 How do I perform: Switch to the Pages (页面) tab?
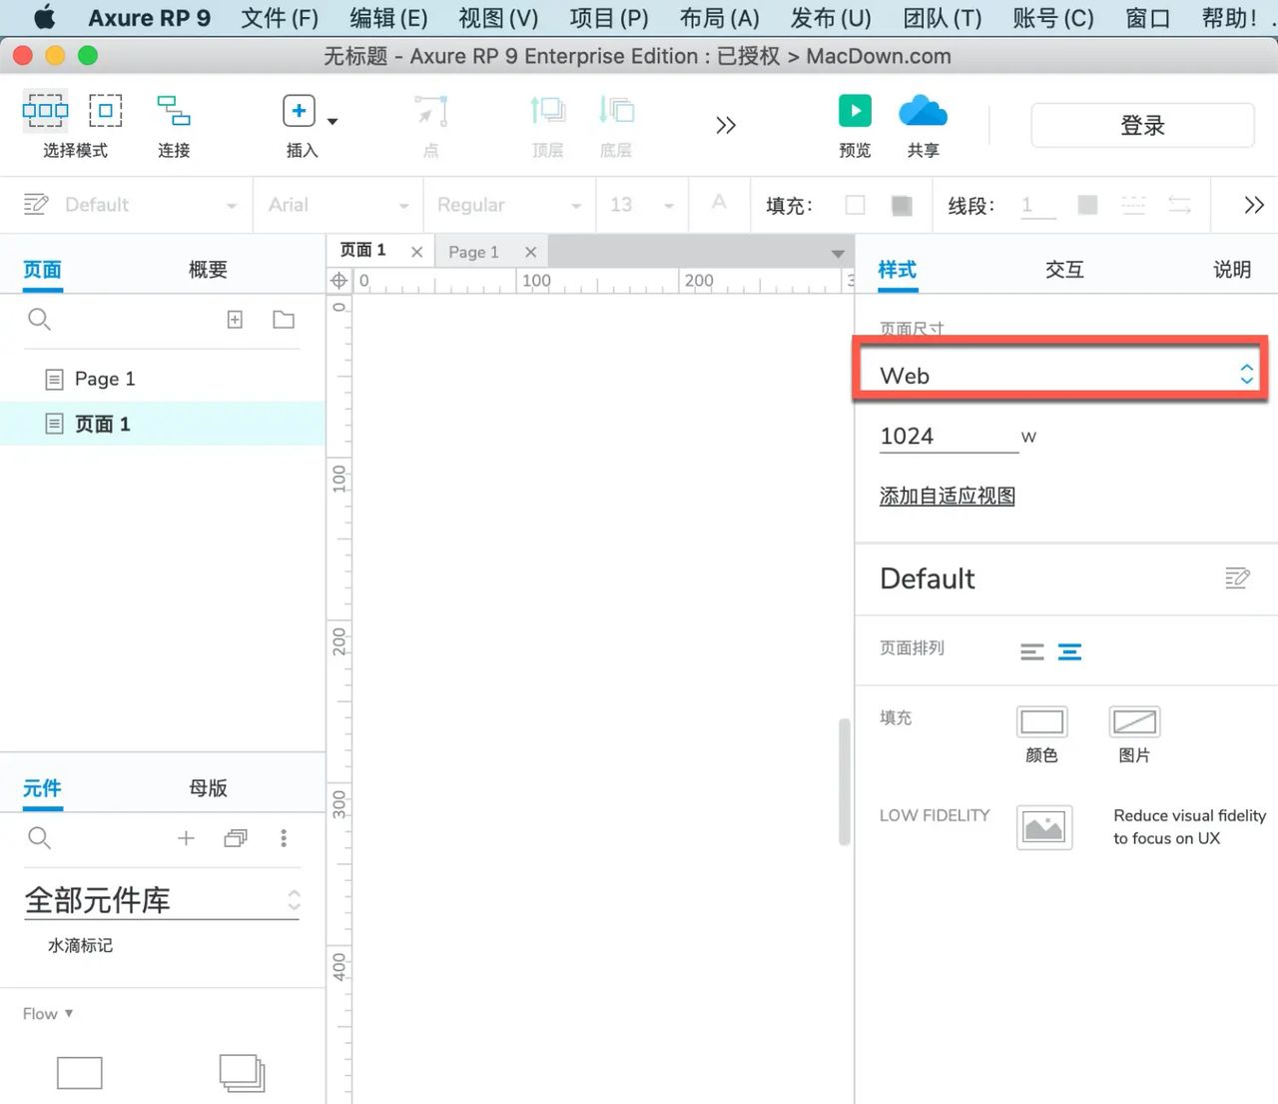coord(43,270)
